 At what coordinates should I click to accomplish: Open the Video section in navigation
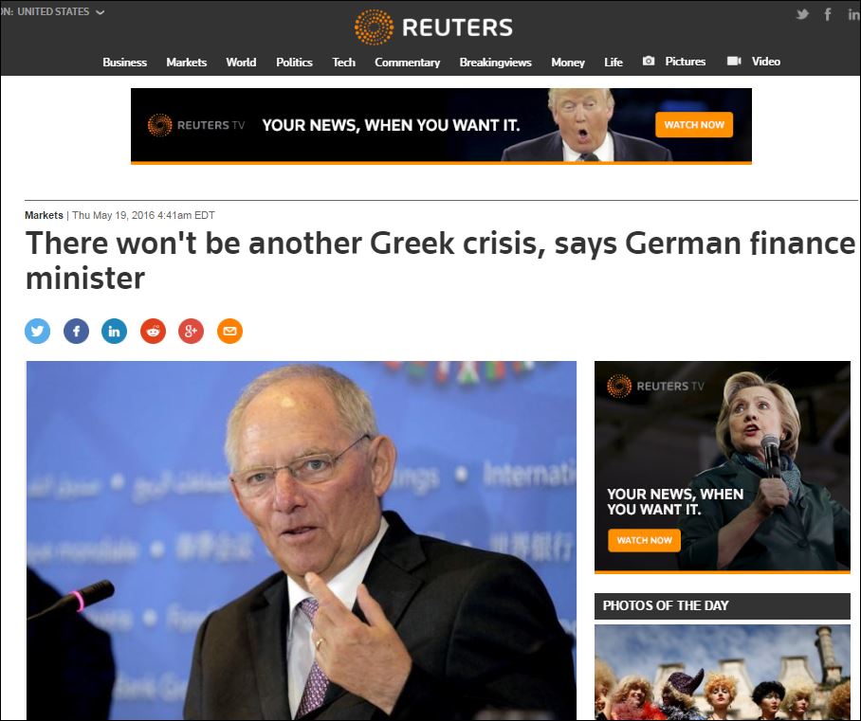753,62
